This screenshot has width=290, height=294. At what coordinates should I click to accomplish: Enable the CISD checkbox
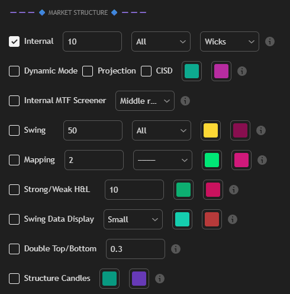click(x=146, y=71)
